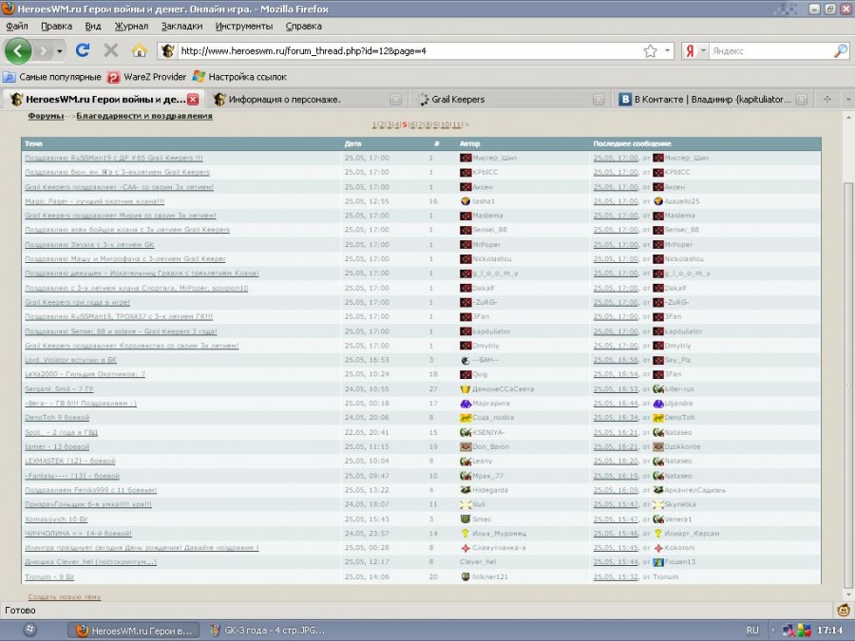This screenshot has width=855, height=641.
Task: Click the search magnifier icon in Яндекс box
Action: pos(840,51)
